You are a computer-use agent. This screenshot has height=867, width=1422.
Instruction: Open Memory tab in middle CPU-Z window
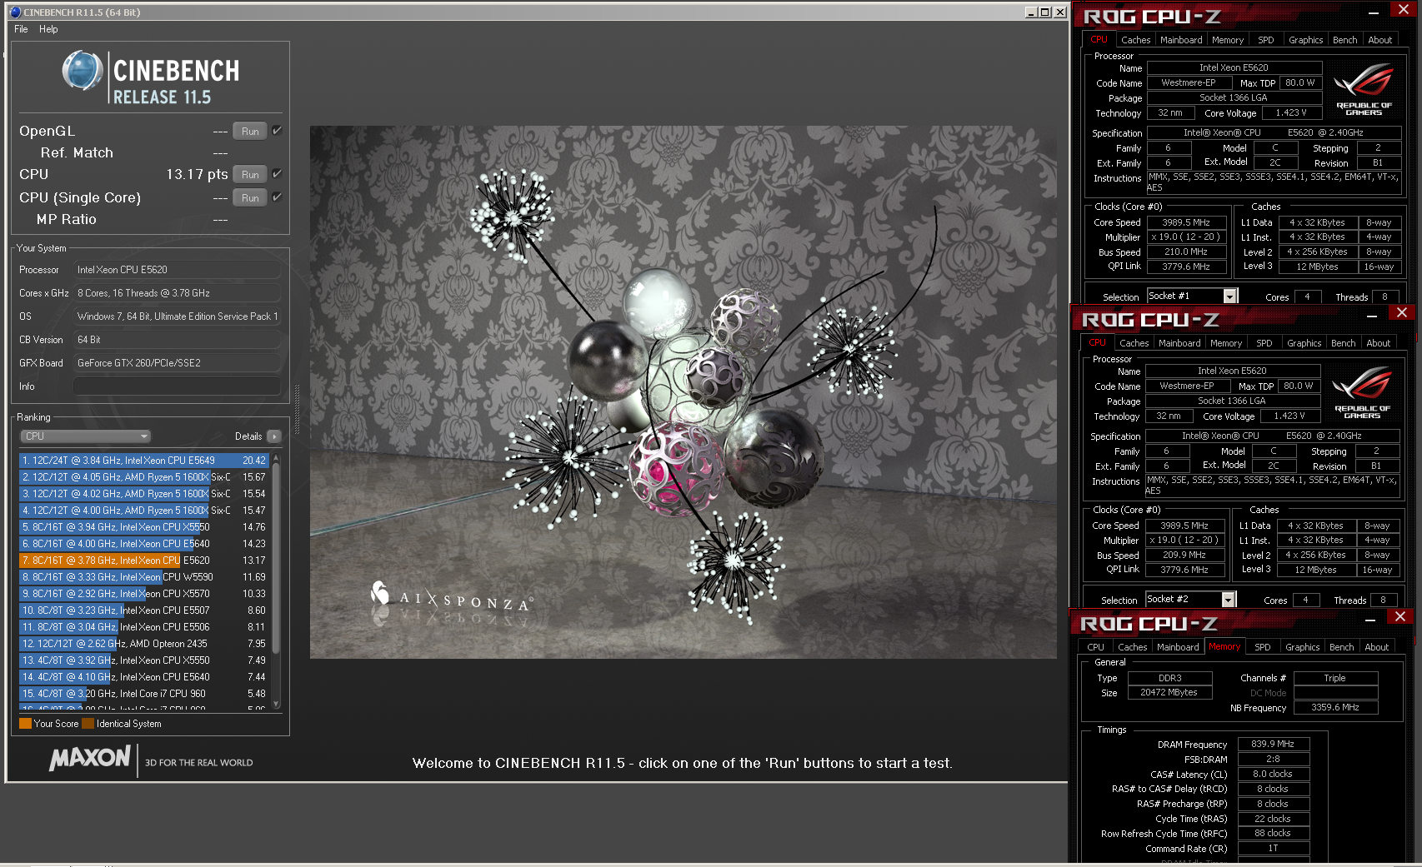pos(1226,343)
